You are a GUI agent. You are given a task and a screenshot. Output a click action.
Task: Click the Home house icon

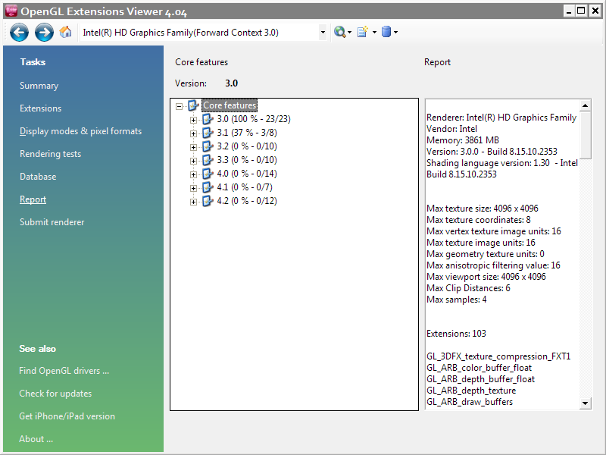coord(66,32)
